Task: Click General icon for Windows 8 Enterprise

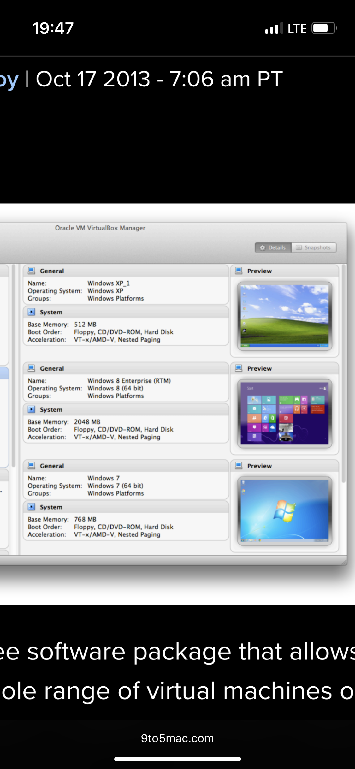Action: point(32,368)
